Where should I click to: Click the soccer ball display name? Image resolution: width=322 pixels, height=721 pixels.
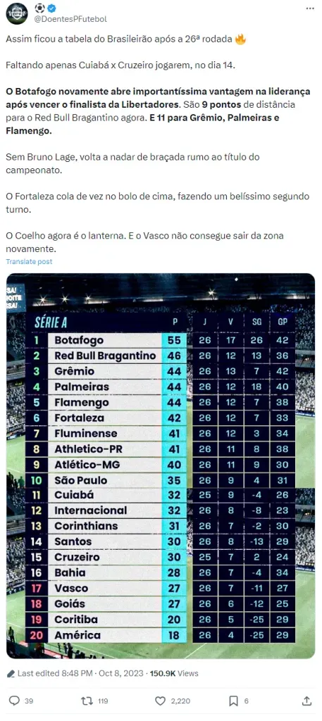click(x=40, y=8)
